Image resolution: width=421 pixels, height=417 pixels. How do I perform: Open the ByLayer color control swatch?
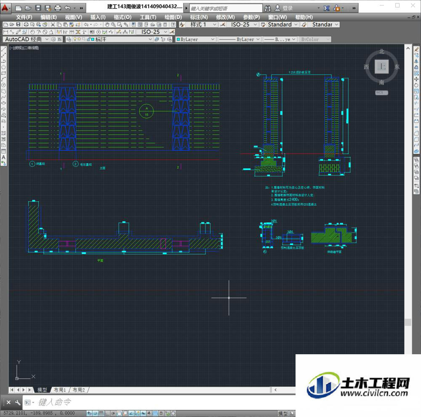tap(196, 39)
